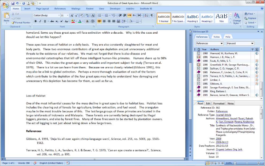Click the Replace button

(250, 18)
